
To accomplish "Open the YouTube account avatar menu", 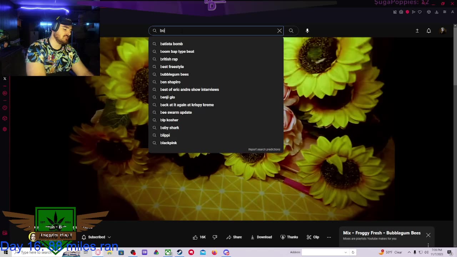I will (x=443, y=31).
